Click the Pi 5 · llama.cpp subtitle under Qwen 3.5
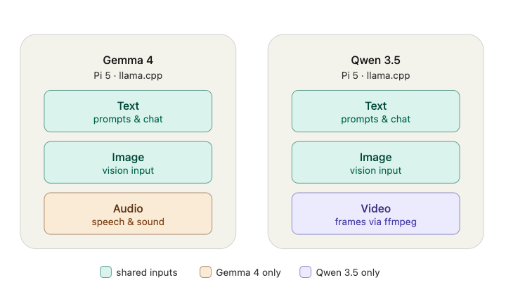The height and width of the screenshot is (299, 506). coord(375,75)
